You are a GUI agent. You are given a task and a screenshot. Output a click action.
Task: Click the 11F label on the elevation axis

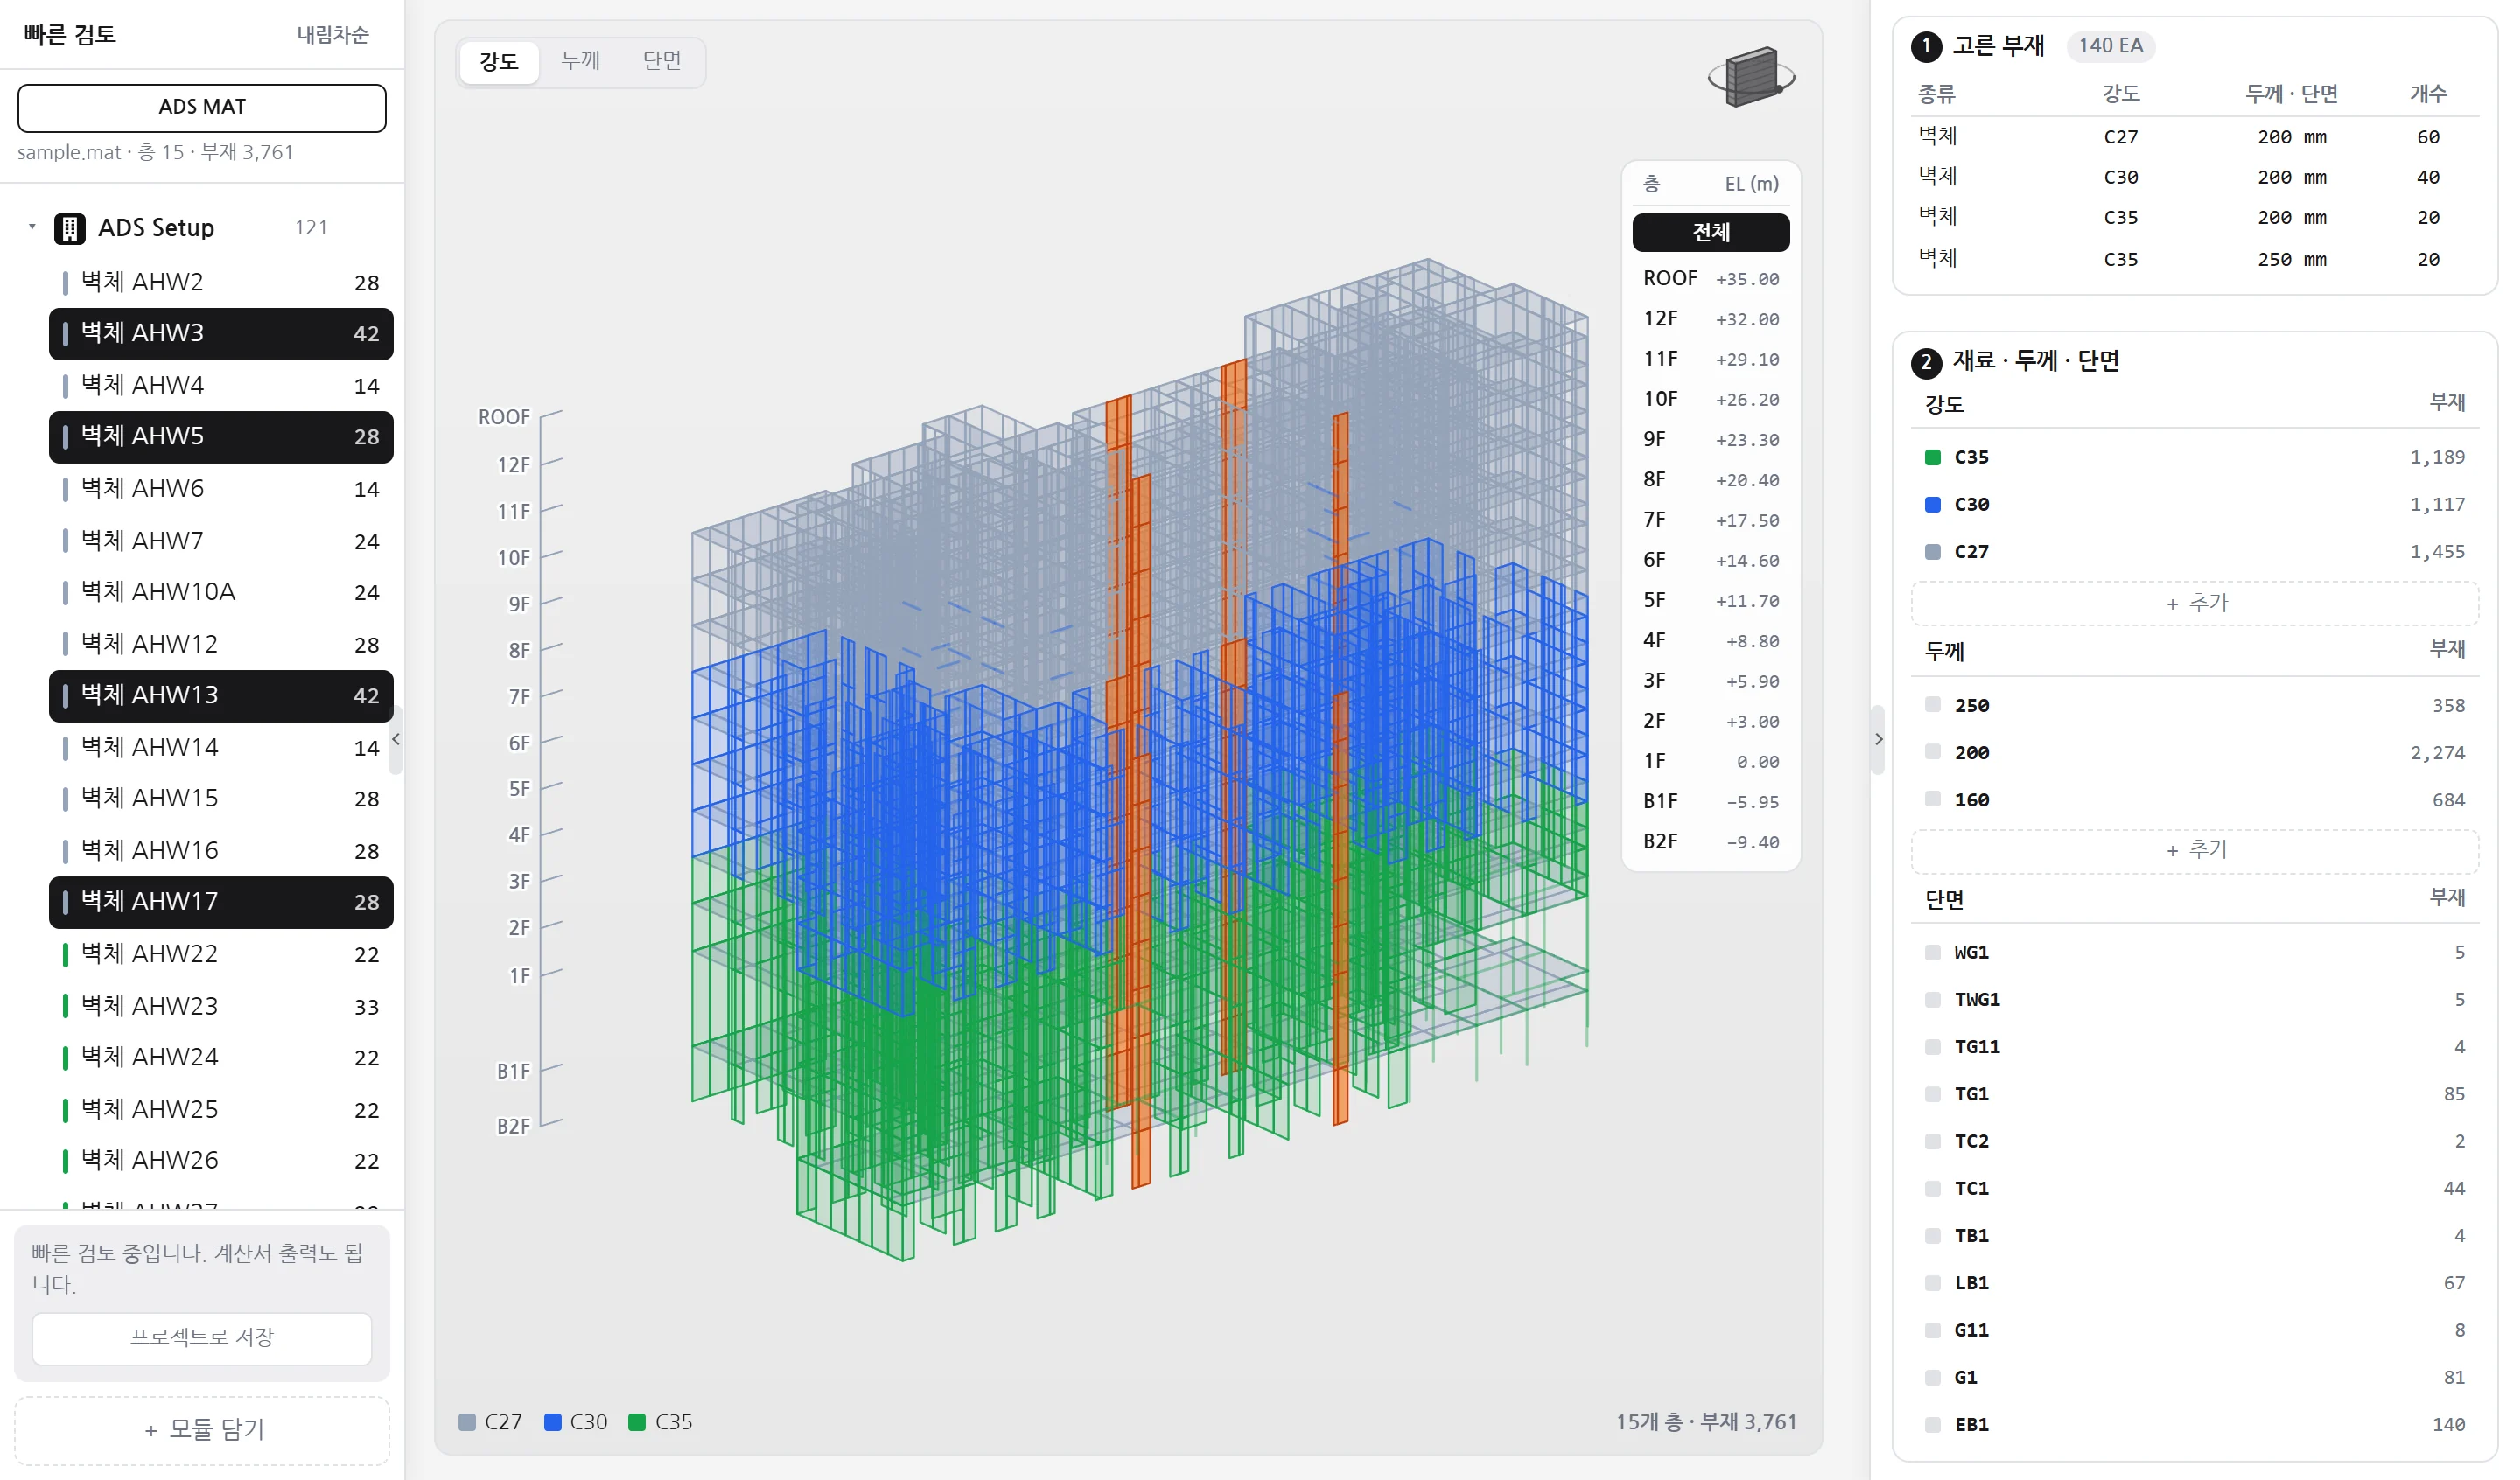point(514,512)
